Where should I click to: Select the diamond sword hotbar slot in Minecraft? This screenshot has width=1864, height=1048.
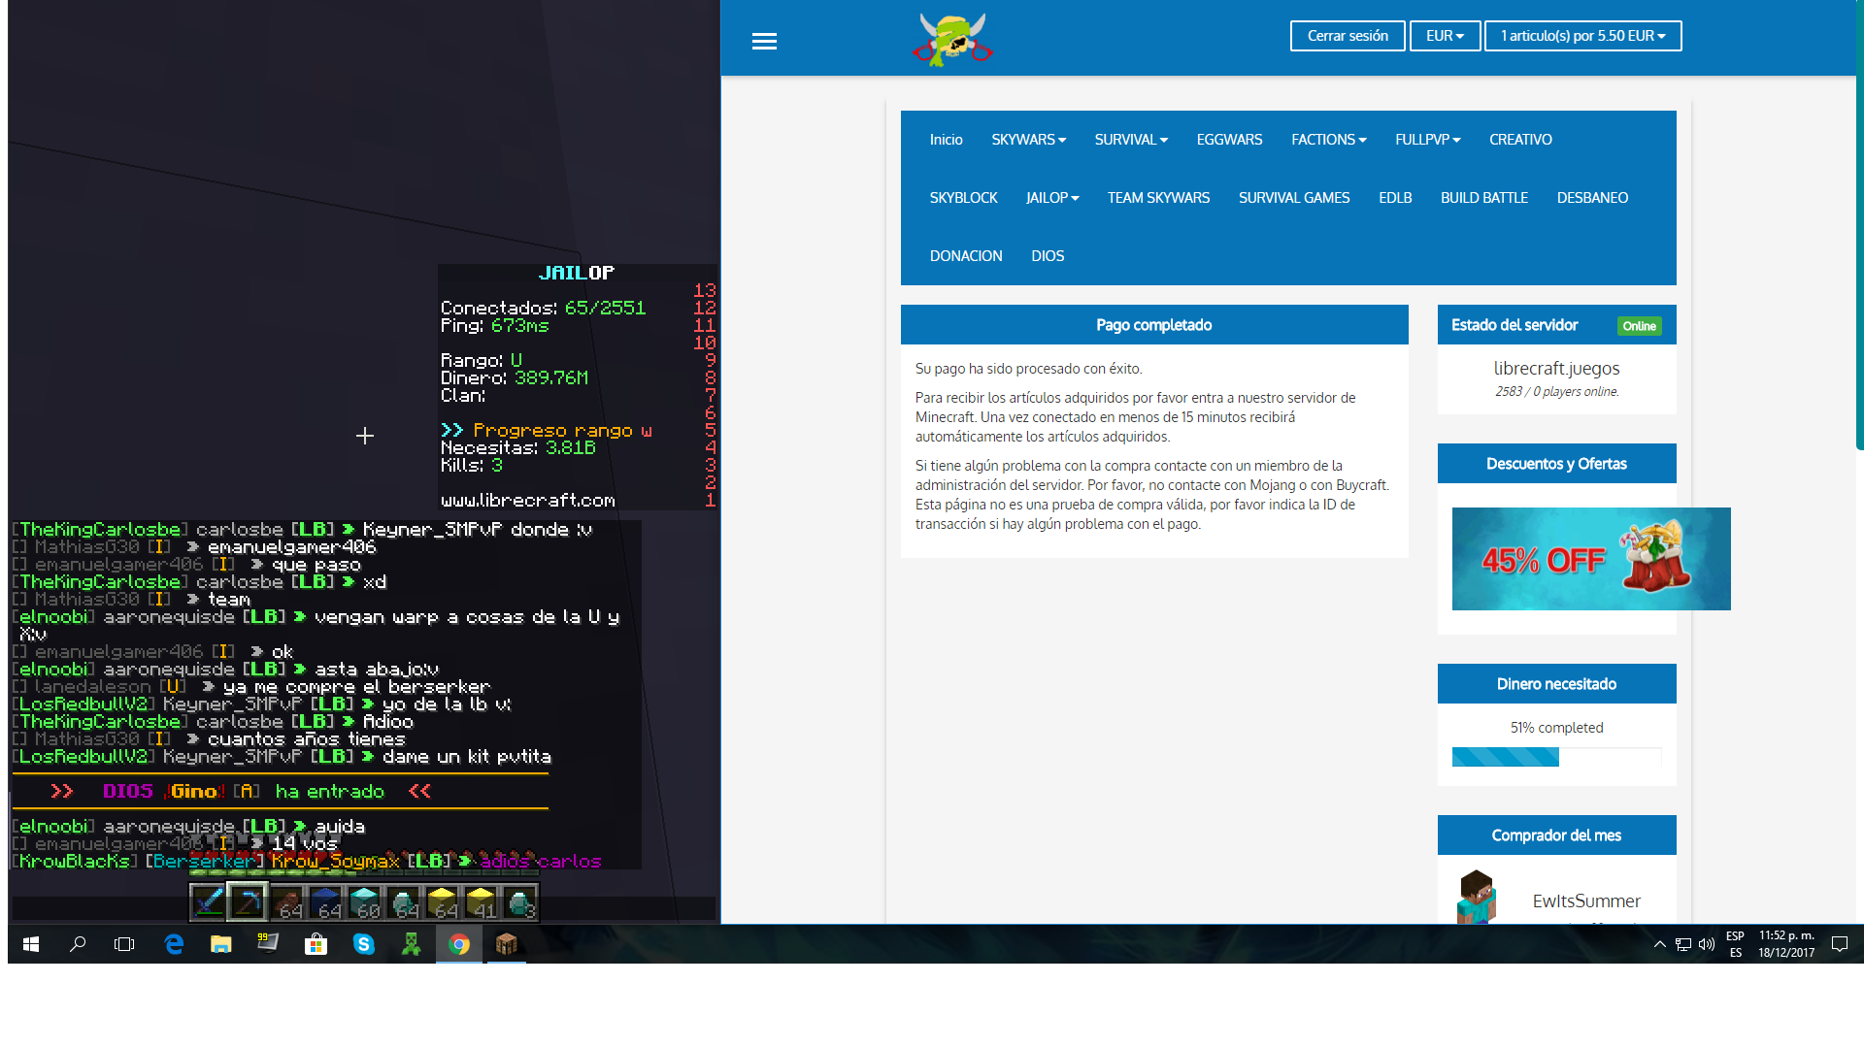point(208,902)
